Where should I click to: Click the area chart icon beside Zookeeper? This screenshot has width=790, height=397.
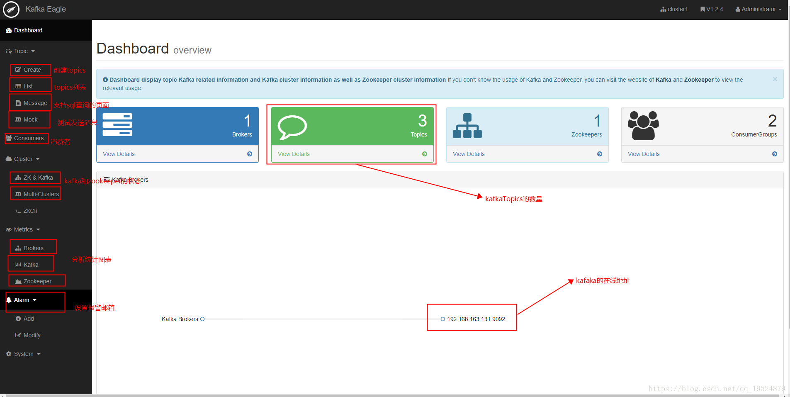tap(18, 281)
